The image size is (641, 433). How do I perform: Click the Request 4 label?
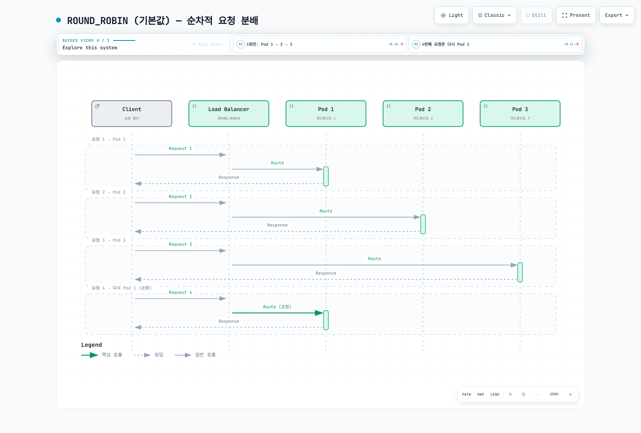pyautogui.click(x=180, y=293)
